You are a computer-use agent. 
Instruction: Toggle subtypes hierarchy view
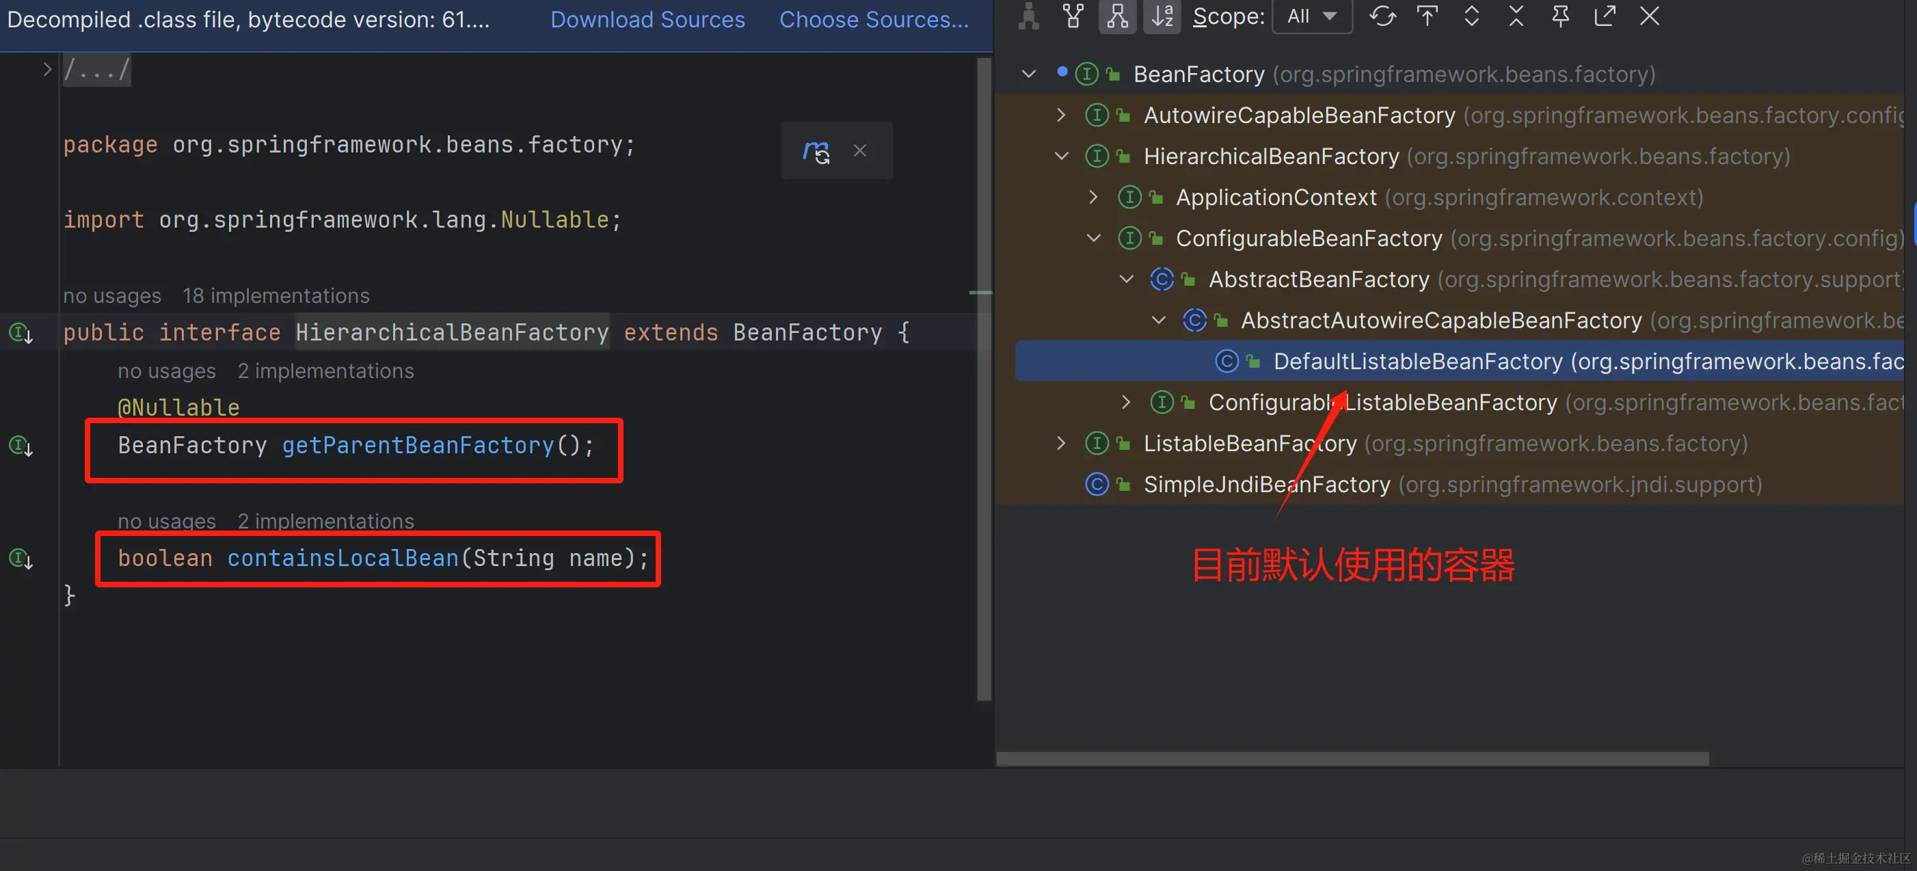coord(1116,16)
